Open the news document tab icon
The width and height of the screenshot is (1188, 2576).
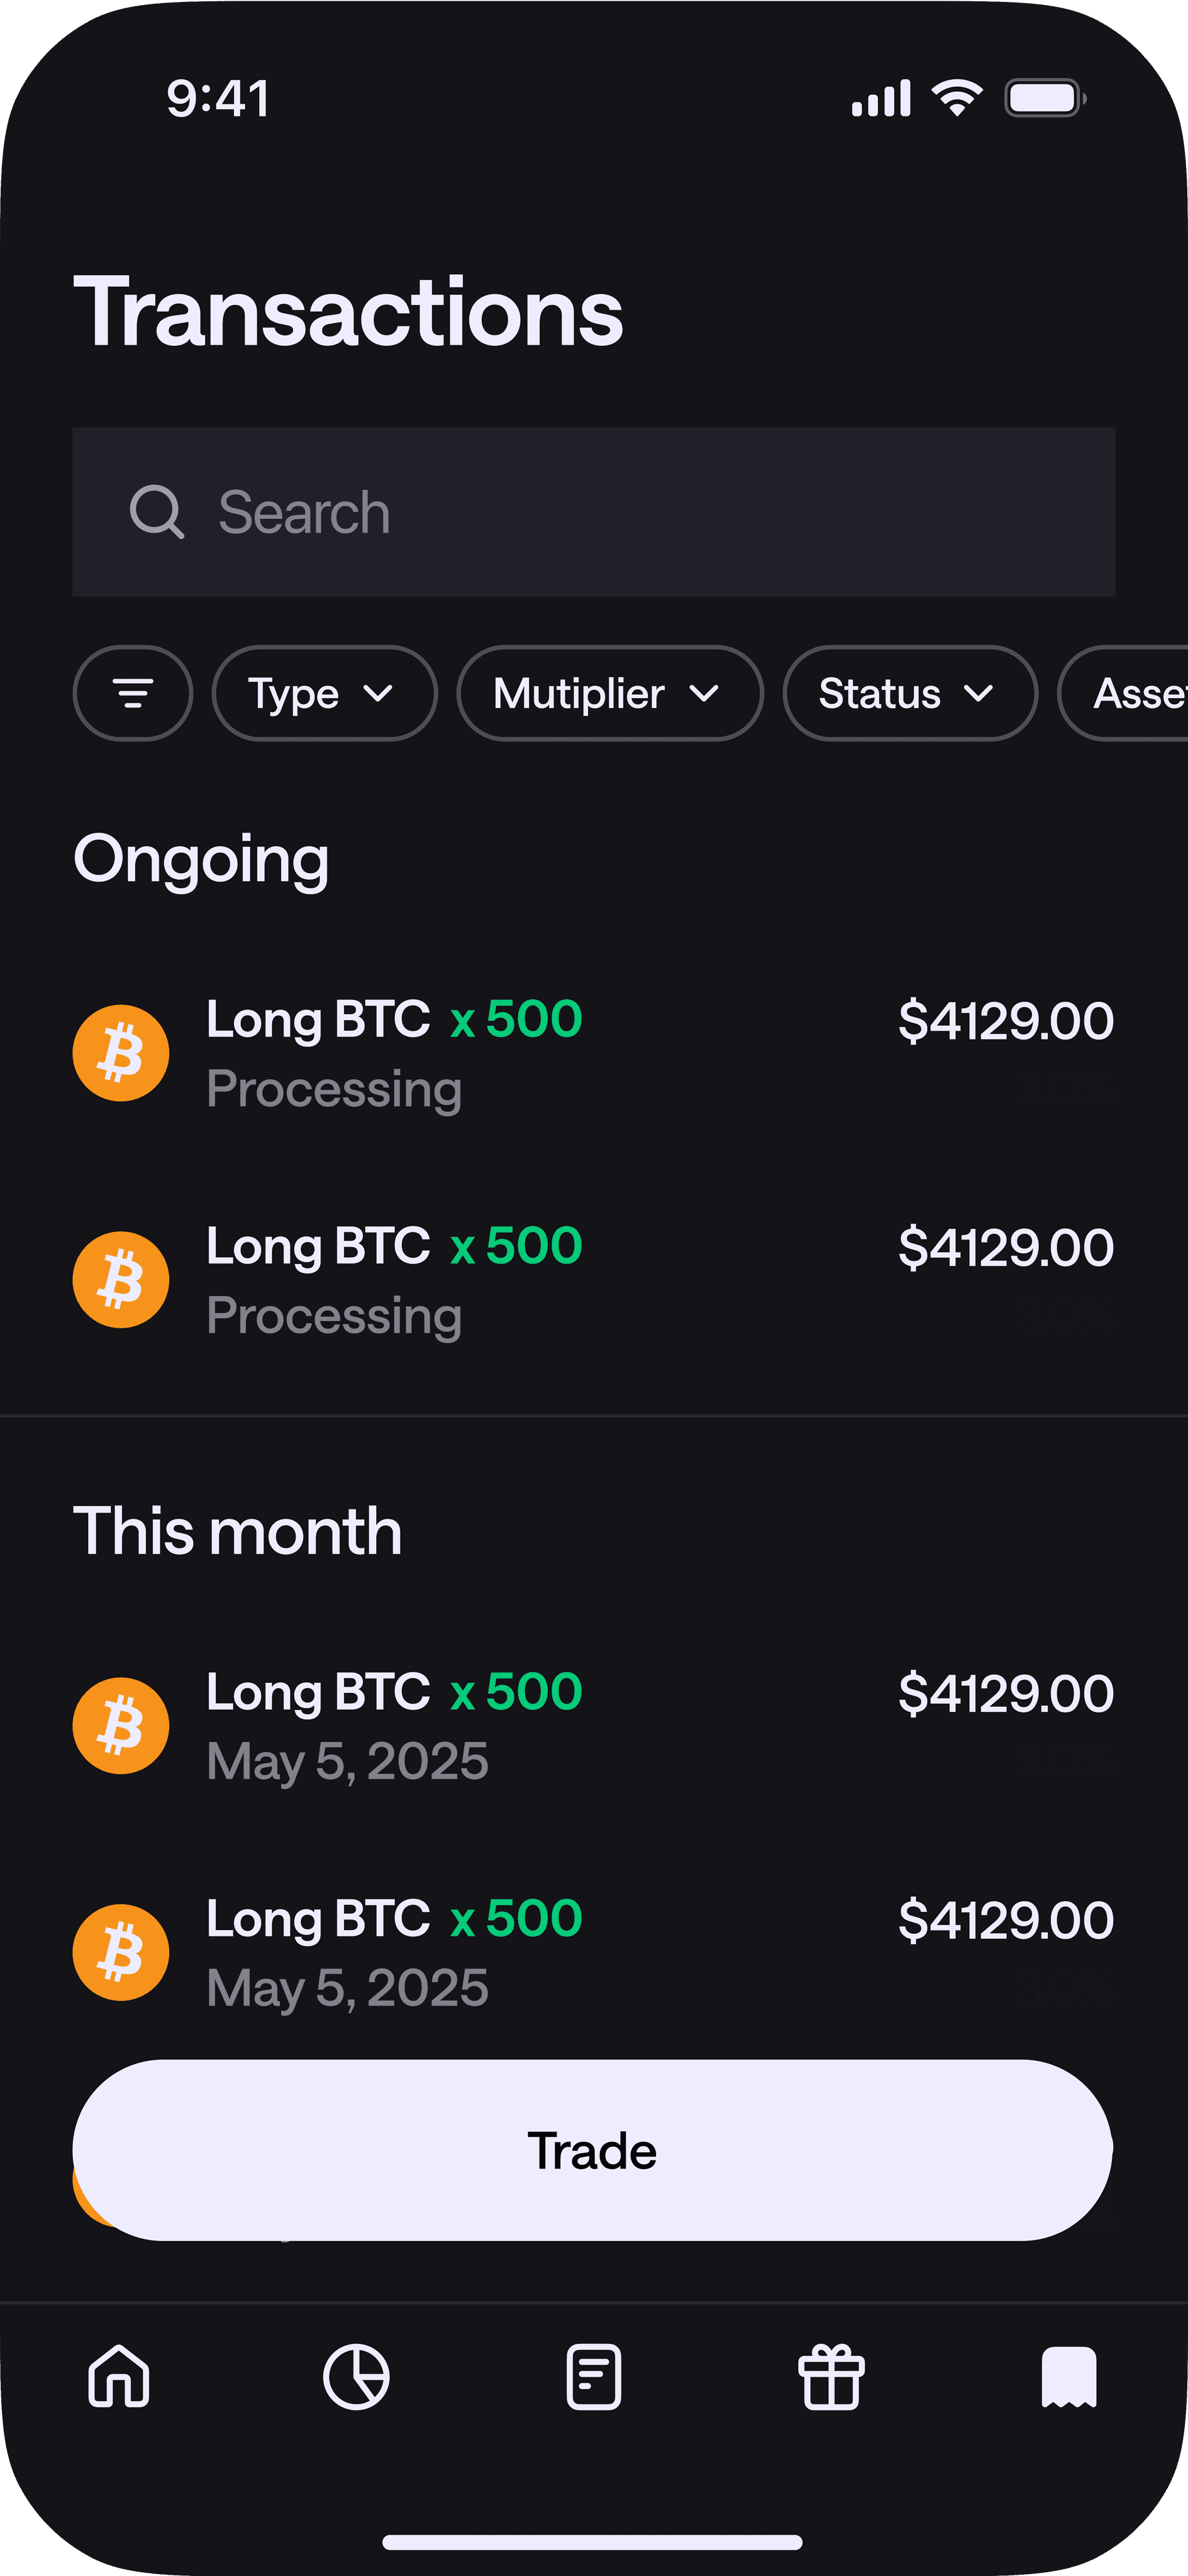[x=594, y=2376]
